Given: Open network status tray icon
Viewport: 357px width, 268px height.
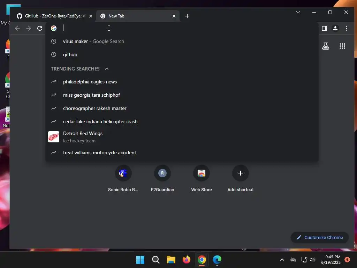Looking at the screenshot, I should pos(304,260).
